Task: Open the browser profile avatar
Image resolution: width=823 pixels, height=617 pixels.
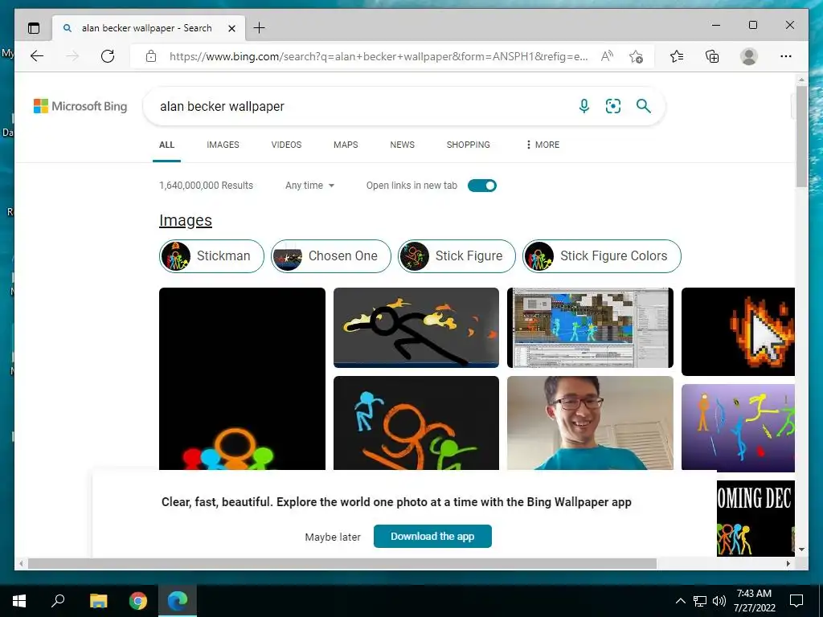Action: point(749,56)
